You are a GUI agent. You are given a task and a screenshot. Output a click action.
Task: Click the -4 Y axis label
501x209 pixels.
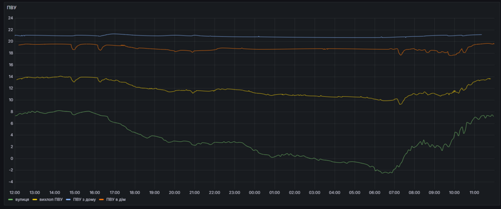pos(10,182)
